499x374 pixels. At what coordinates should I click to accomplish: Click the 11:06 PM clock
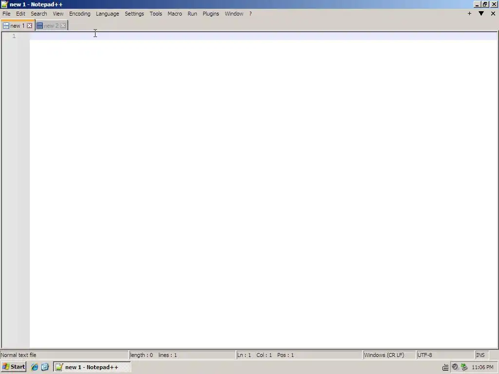pyautogui.click(x=482, y=367)
